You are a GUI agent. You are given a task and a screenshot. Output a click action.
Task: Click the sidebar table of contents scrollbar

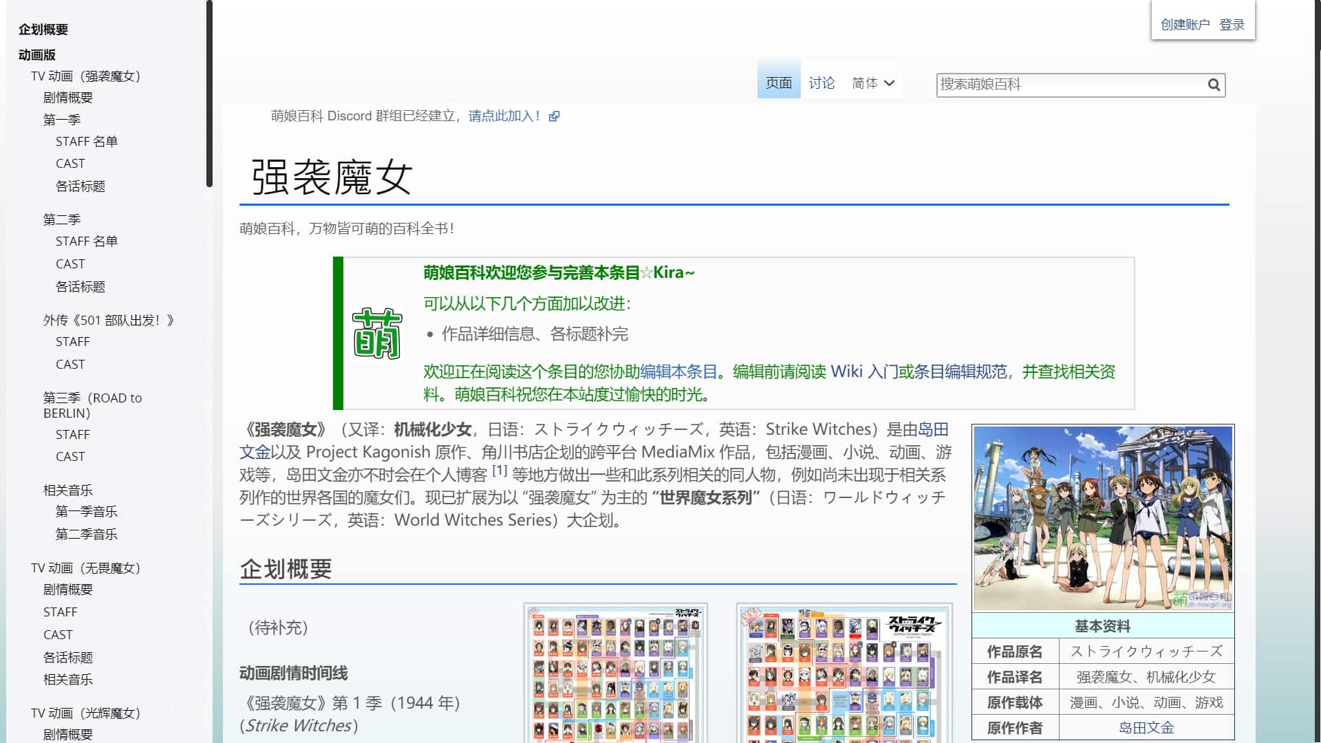209,93
